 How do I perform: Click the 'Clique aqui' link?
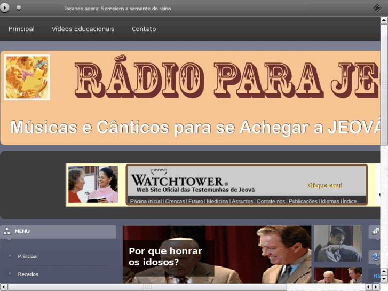tap(324, 185)
